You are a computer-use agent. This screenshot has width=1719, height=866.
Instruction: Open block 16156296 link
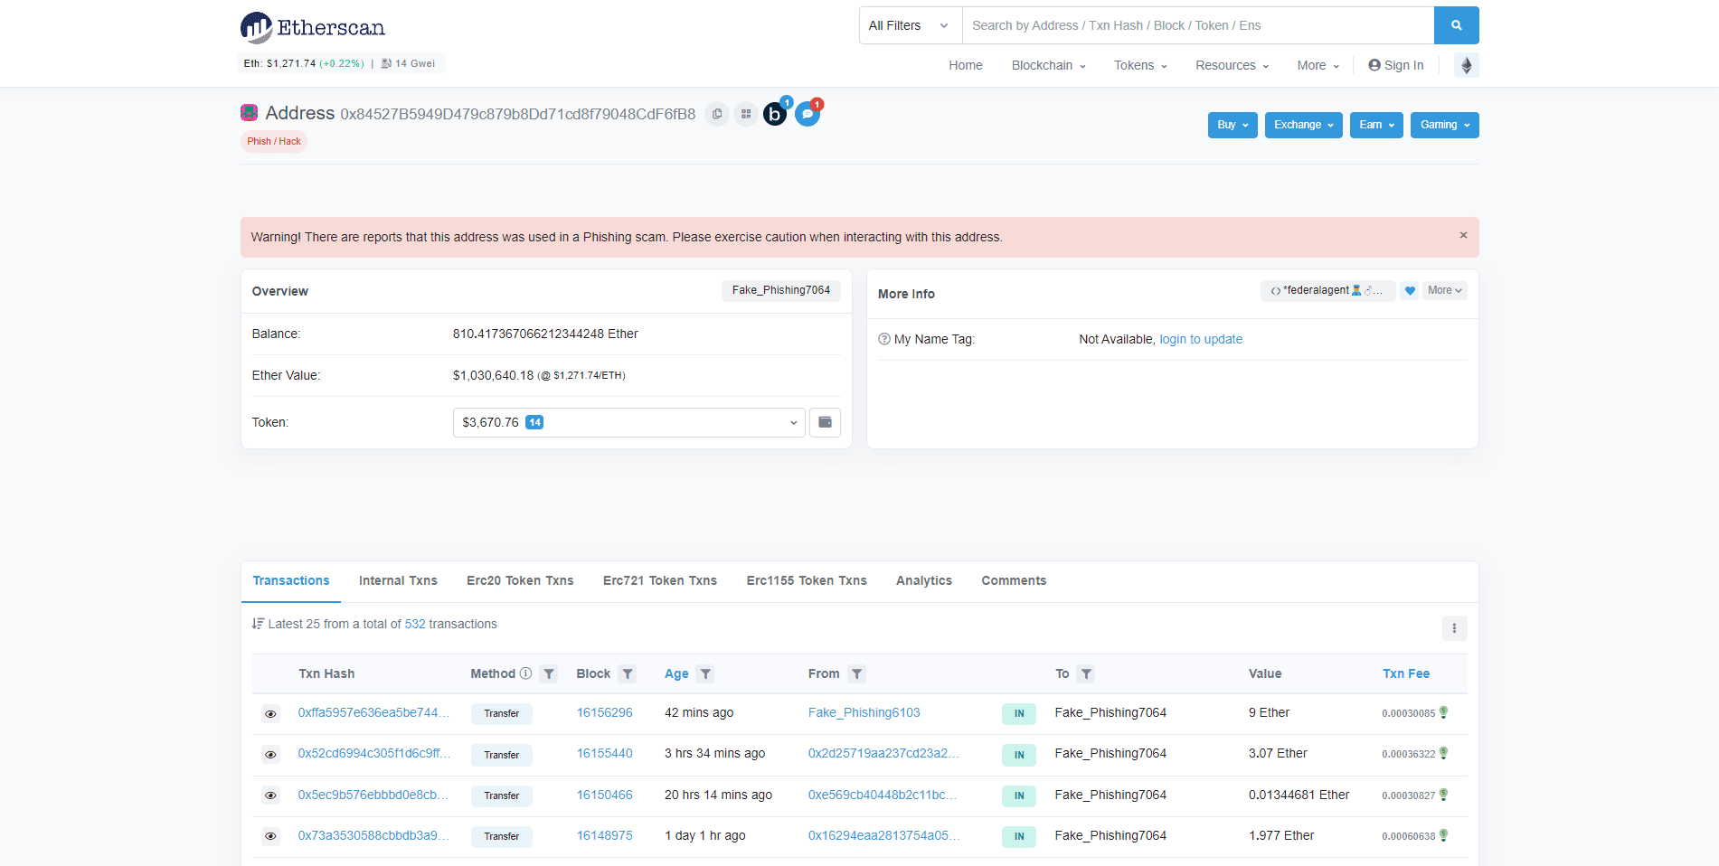tap(604, 712)
